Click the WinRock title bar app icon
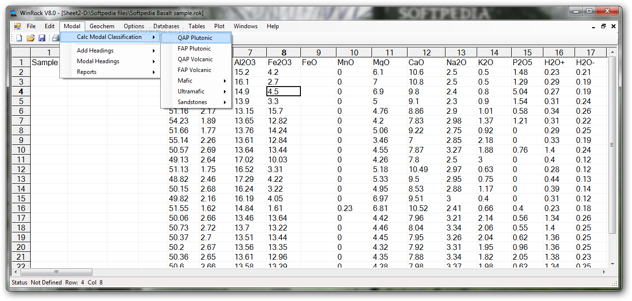This screenshot has width=632, height=301. pos(13,13)
